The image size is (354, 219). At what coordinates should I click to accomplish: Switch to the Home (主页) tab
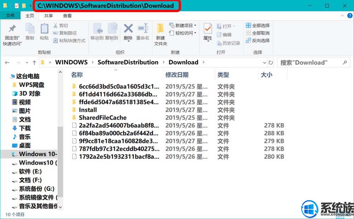(x=30, y=16)
